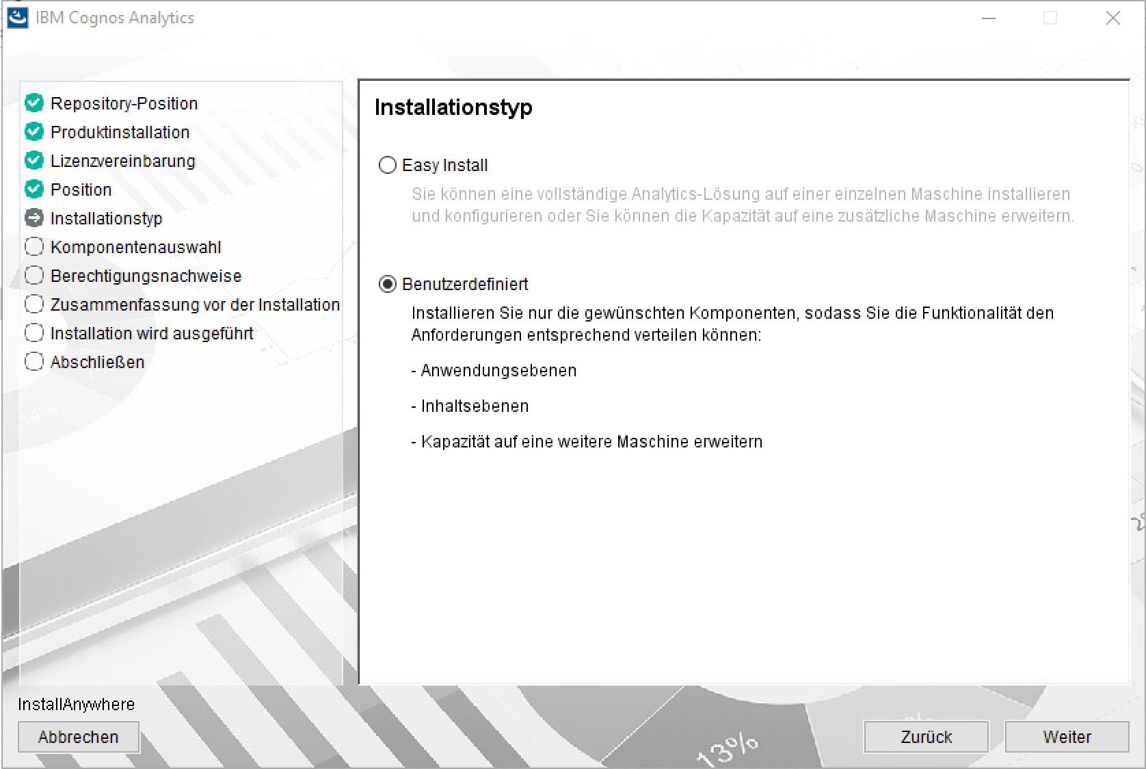Click the Installation wird ausgeführt step label

click(x=152, y=333)
